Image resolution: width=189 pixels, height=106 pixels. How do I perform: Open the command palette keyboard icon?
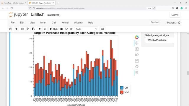pyautogui.click(x=102, y=29)
